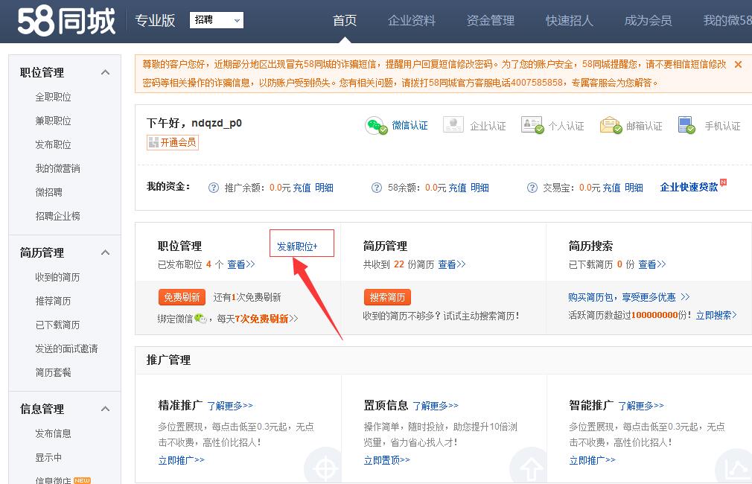Click the 搜索简历 button
This screenshot has width=752, height=484.
pyautogui.click(x=387, y=297)
